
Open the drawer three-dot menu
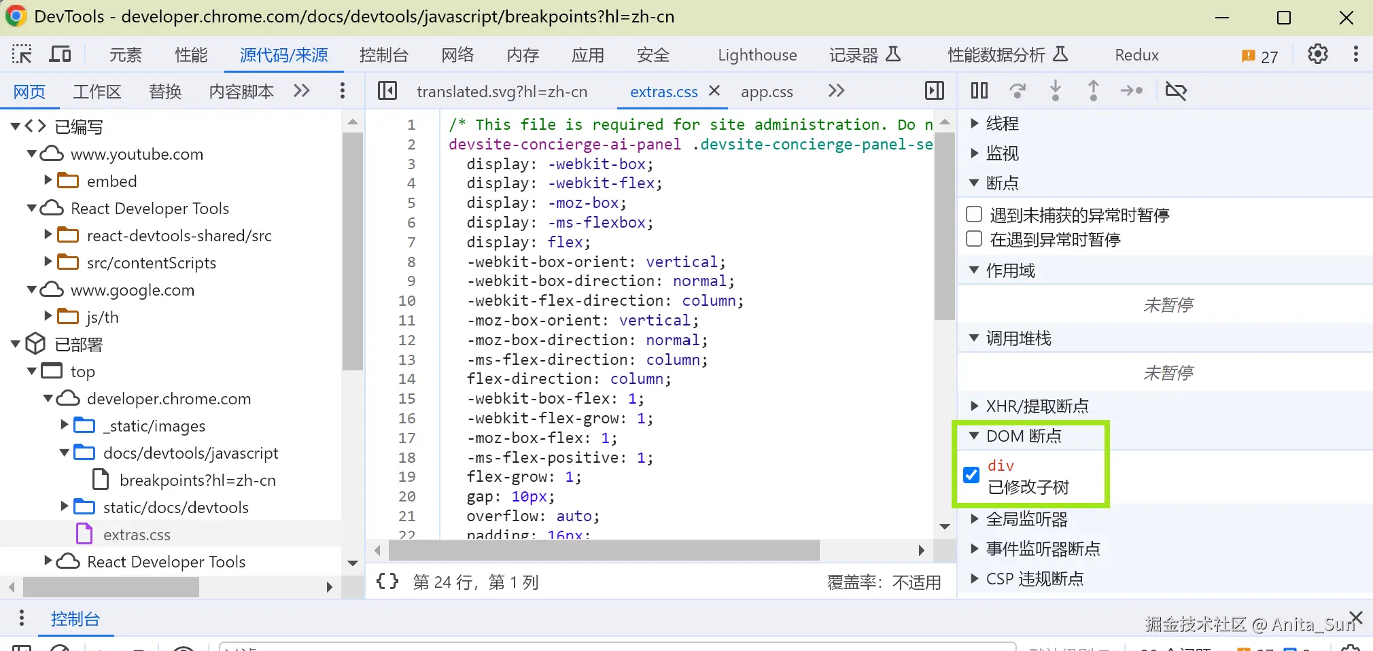point(22,618)
